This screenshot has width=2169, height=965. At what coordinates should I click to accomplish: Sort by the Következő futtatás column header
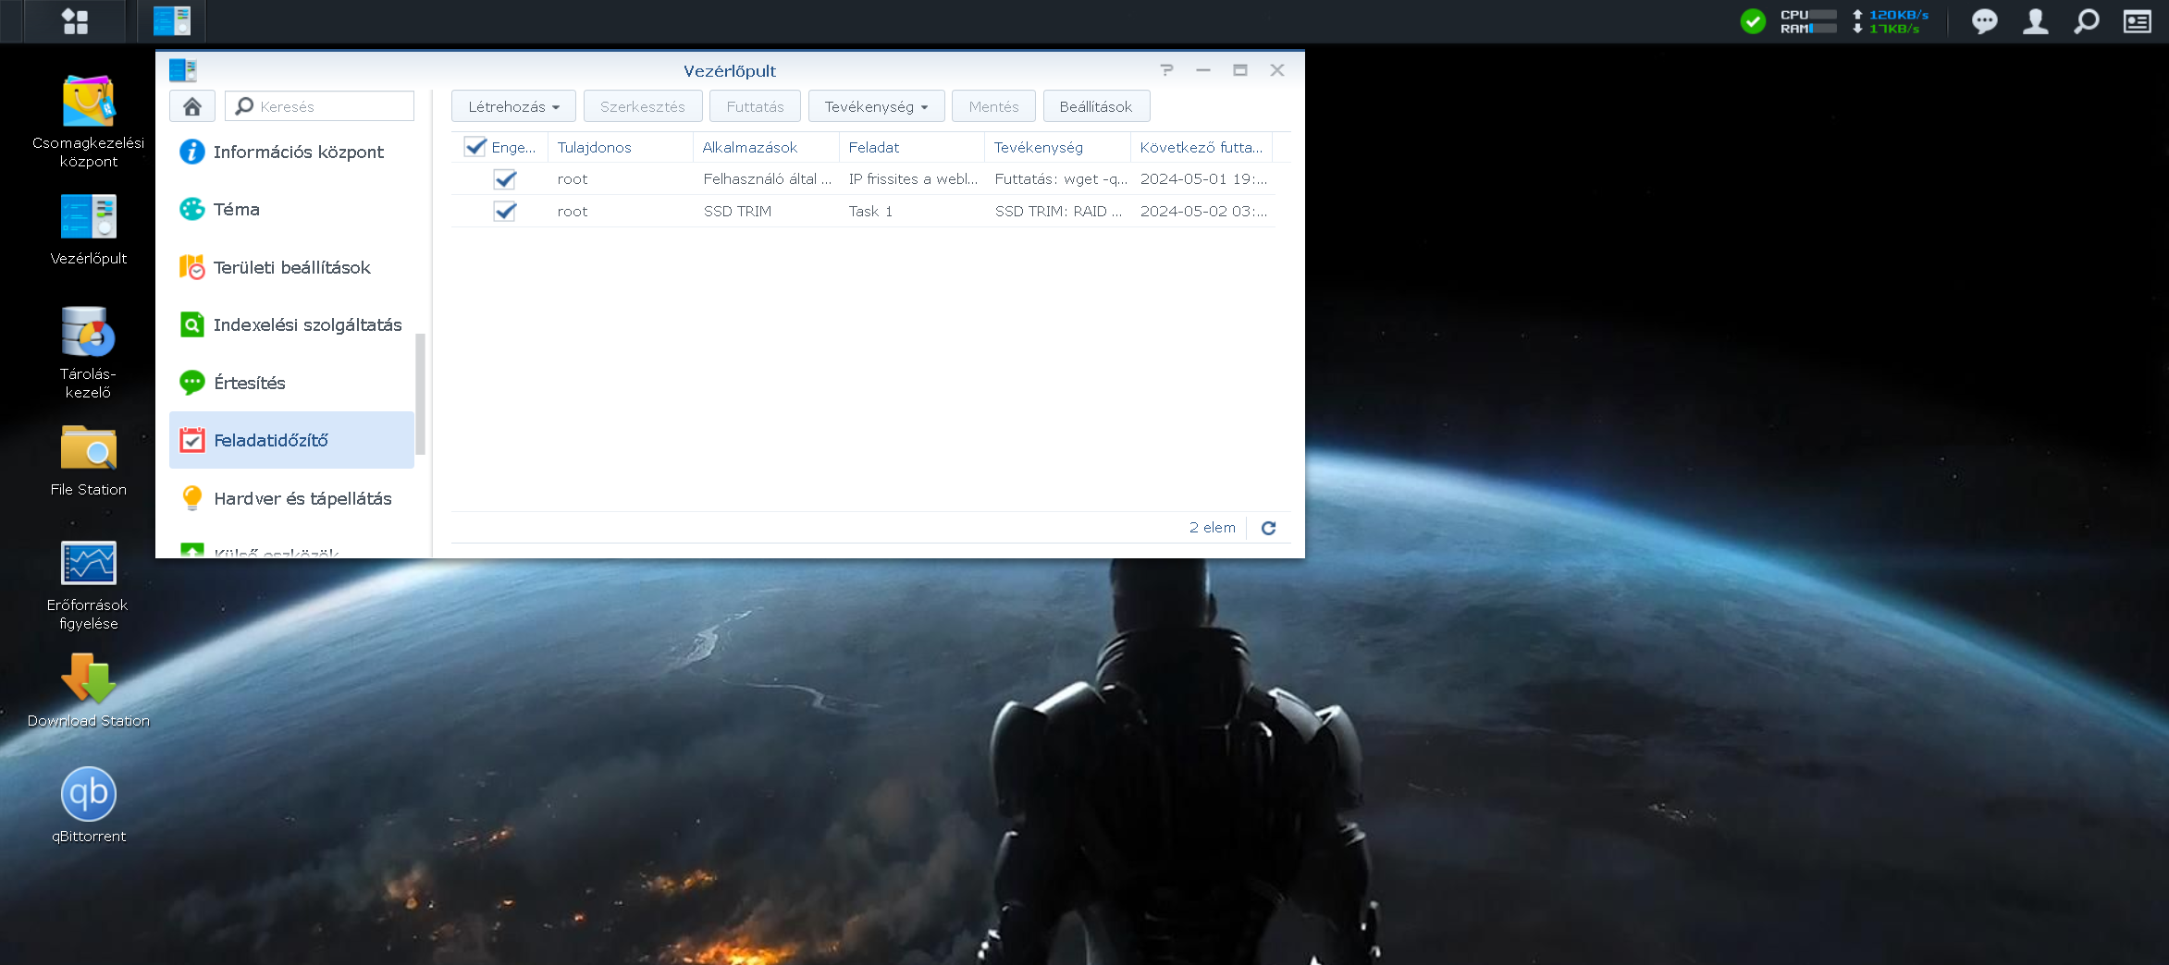point(1201,147)
